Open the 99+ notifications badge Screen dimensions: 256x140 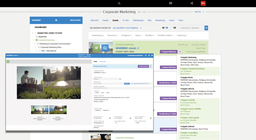pos(203,3)
